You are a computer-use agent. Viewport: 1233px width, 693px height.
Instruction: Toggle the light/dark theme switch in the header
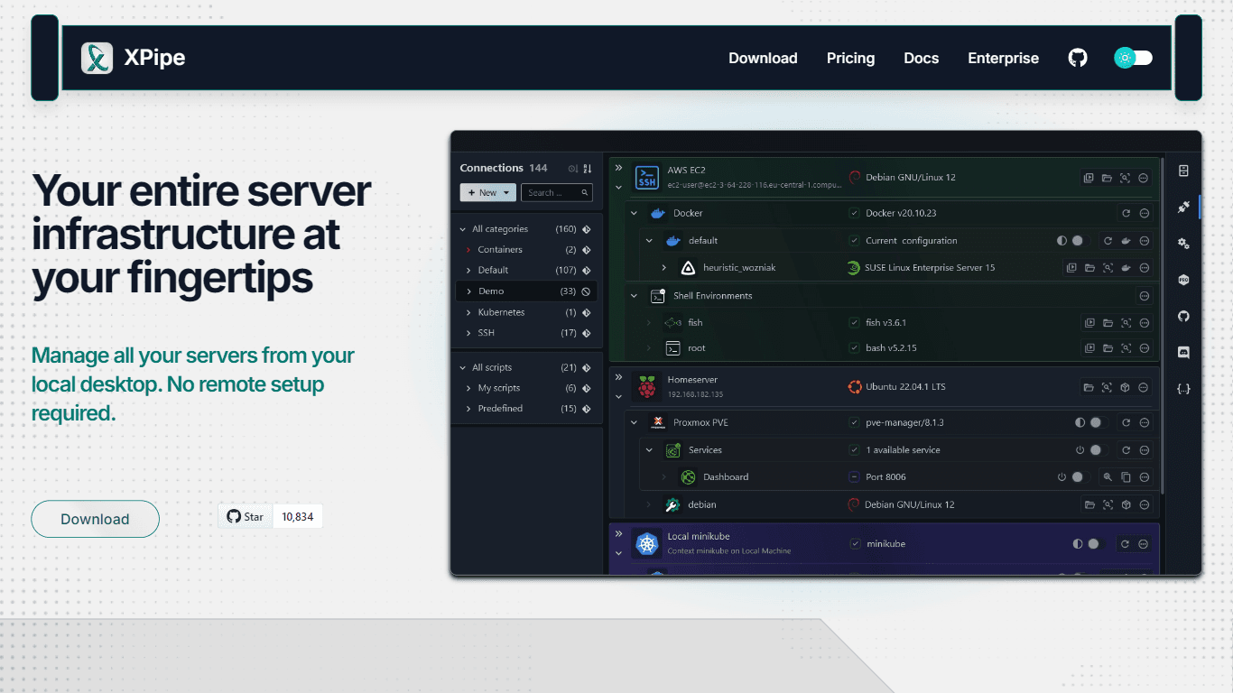point(1134,58)
